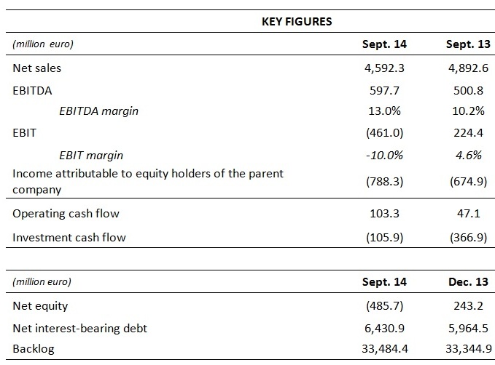This screenshot has height=365, width=495.
Task: Click the Investment cash flow value (366.9)
Action: coord(467,236)
